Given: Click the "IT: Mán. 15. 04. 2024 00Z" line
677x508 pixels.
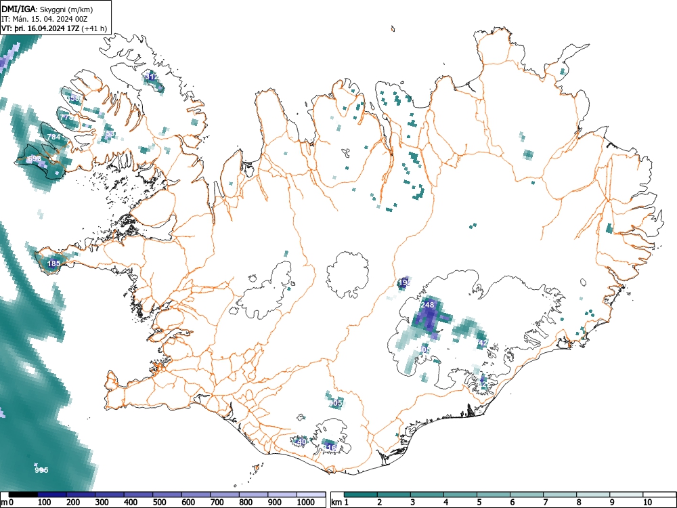Looking at the screenshot, I should coord(45,19).
